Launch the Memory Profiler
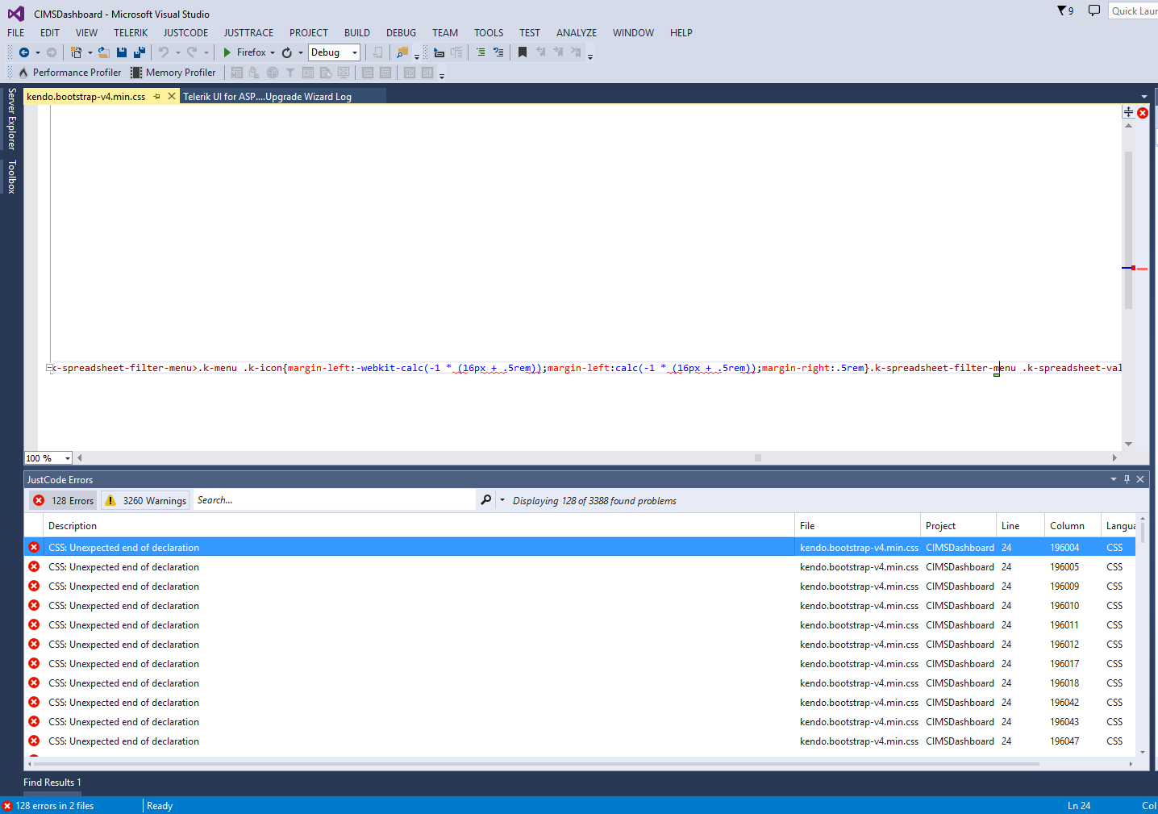The width and height of the screenshot is (1158, 814). [x=173, y=73]
